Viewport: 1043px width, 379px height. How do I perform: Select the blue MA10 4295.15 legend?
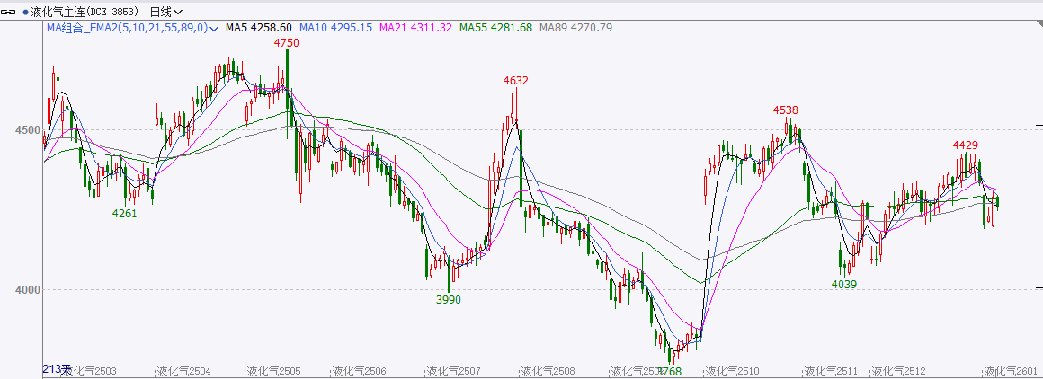335,28
